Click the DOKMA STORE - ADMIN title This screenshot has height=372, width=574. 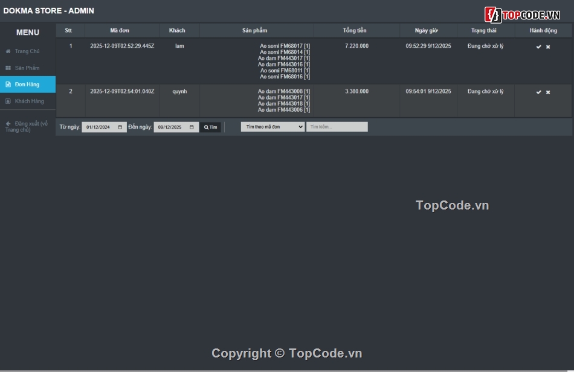click(x=48, y=11)
